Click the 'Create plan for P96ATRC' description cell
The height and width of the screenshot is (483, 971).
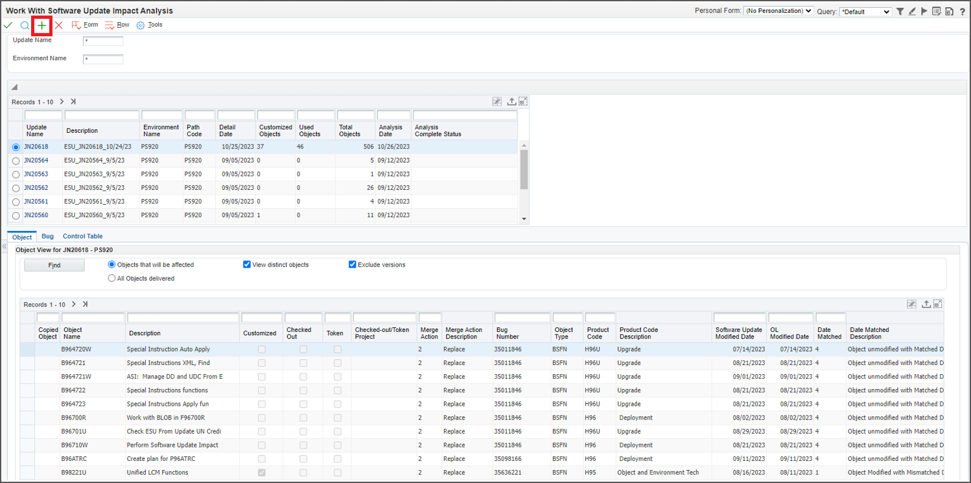(161, 459)
